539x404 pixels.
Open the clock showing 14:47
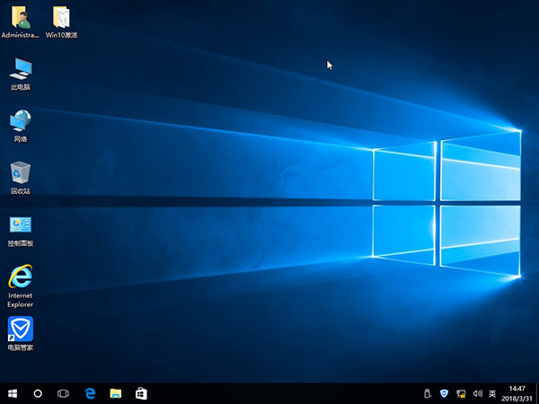coord(517,393)
